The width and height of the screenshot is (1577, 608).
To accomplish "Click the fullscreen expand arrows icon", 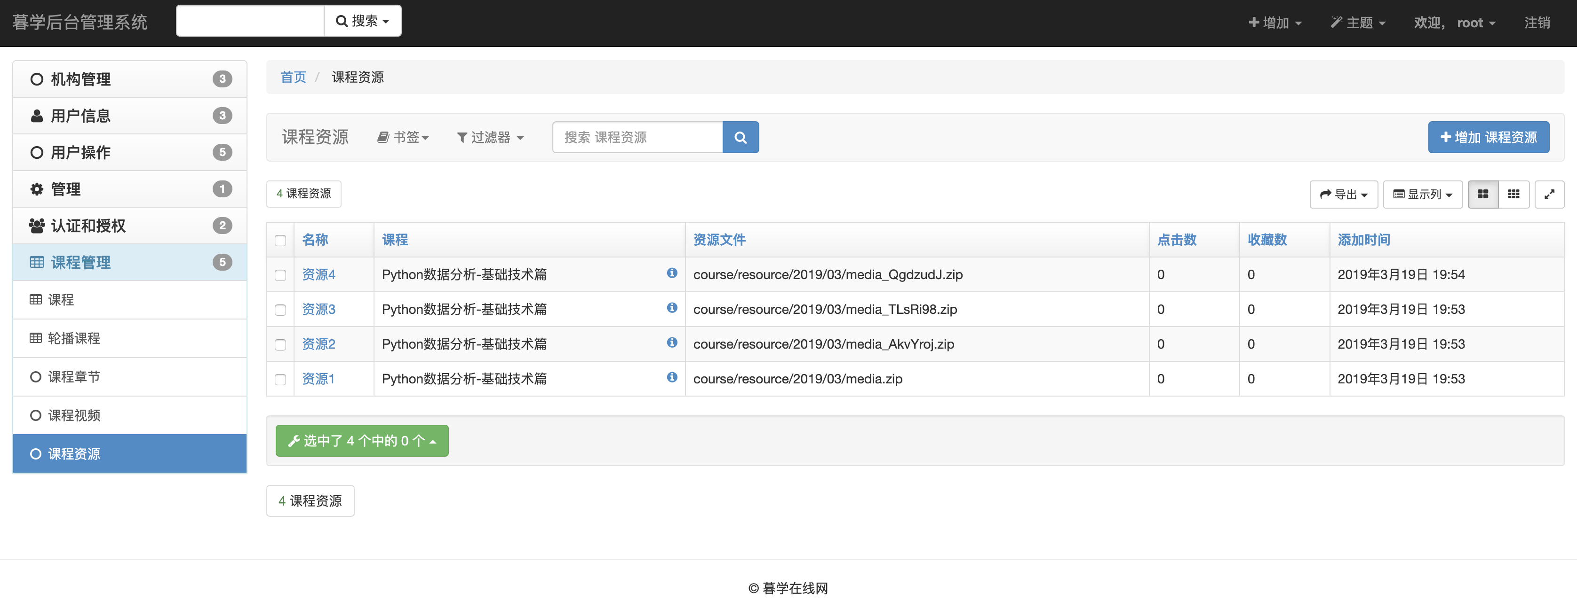I will click(1549, 195).
